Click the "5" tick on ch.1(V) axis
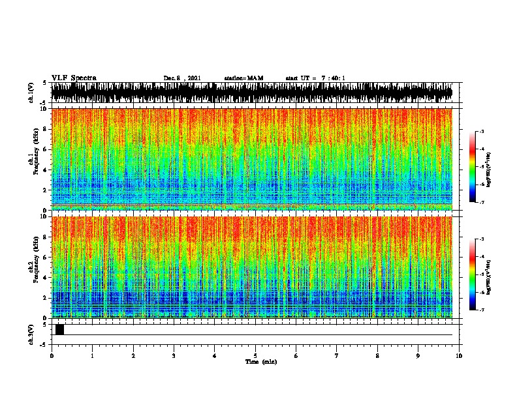 click(x=44, y=83)
